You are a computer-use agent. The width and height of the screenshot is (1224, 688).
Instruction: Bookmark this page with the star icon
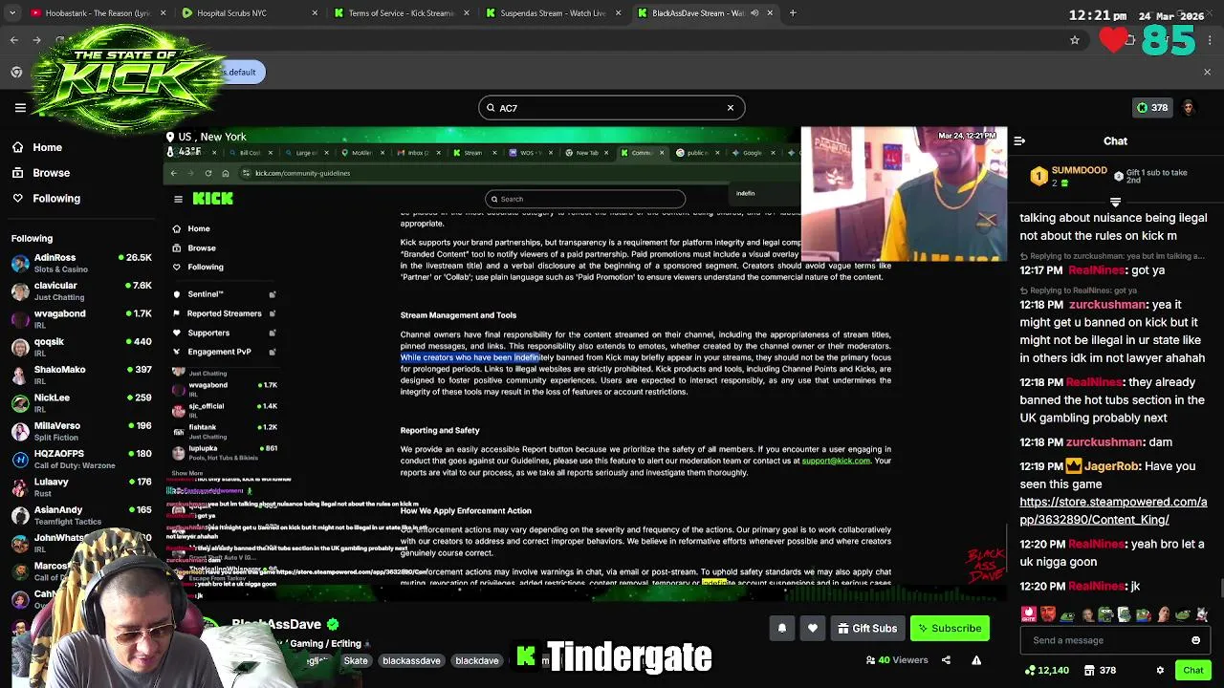(1075, 40)
